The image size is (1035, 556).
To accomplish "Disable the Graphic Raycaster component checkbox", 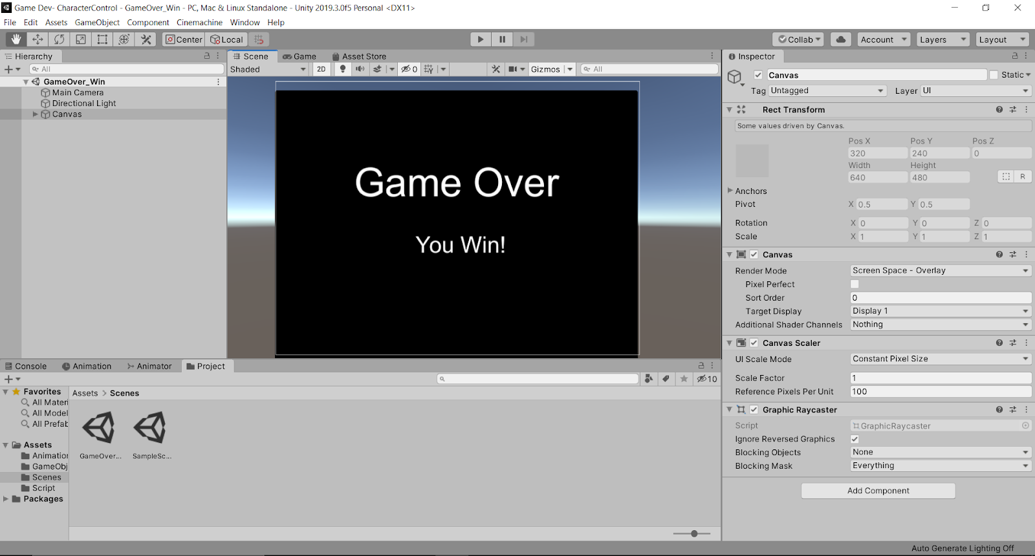I will point(754,410).
